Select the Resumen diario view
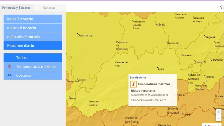Screen dimensions: 224x126 33,45
